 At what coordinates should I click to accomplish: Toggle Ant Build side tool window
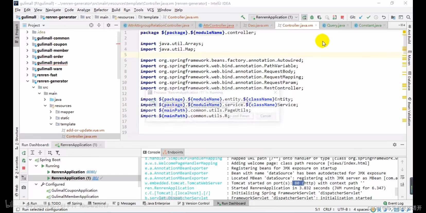(x=409, y=34)
